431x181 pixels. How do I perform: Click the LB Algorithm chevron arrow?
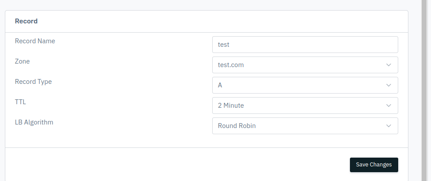coord(388,126)
